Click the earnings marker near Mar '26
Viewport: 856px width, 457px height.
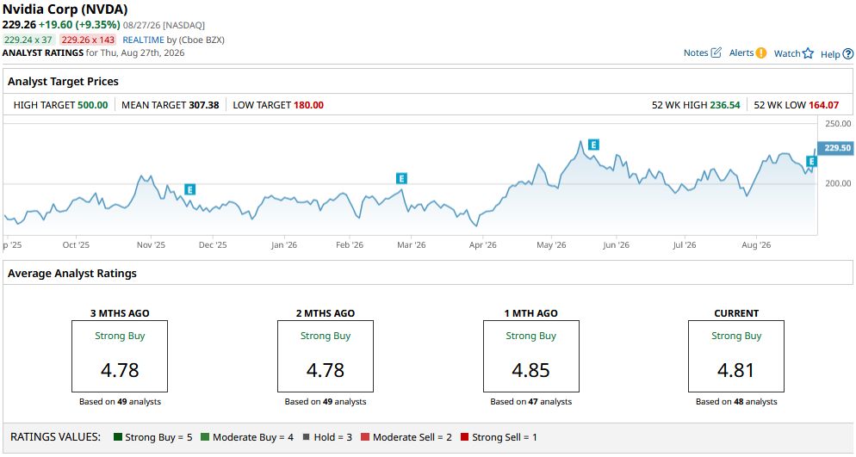pyautogui.click(x=401, y=178)
